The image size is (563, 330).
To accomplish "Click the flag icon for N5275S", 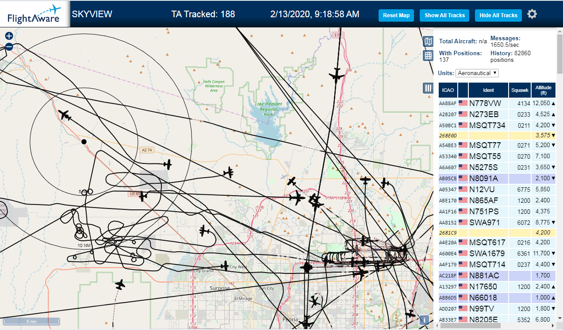I will tap(463, 167).
